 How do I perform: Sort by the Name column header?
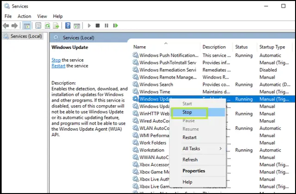coord(140,47)
